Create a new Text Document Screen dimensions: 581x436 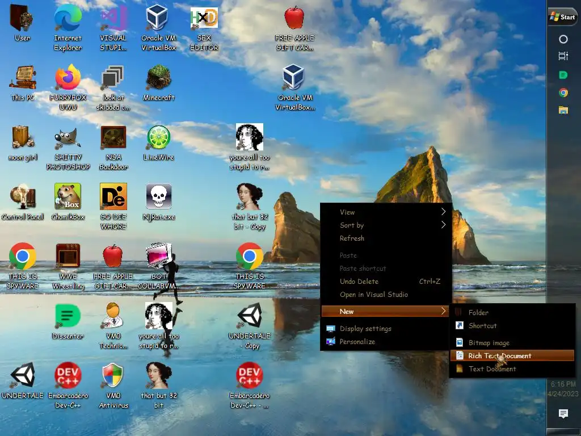(512, 368)
